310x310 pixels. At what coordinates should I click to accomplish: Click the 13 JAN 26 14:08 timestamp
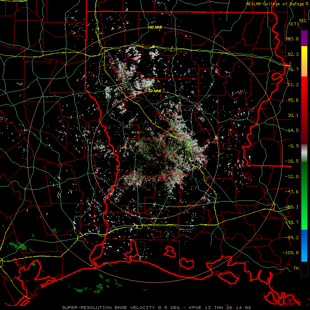point(227,308)
